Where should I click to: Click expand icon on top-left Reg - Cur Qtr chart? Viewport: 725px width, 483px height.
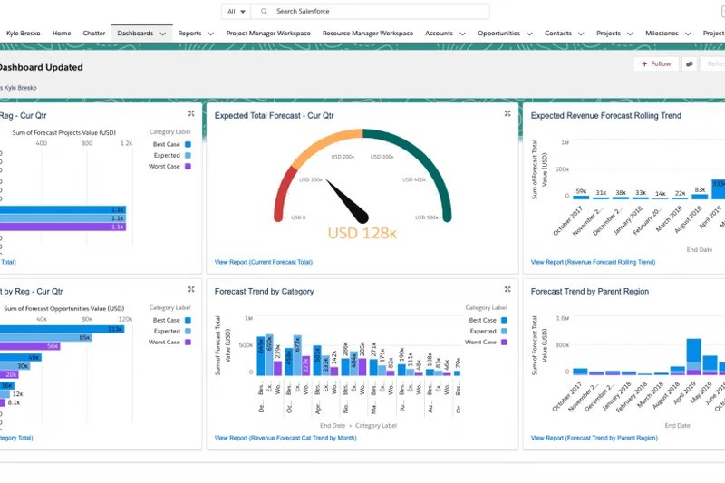tap(191, 114)
